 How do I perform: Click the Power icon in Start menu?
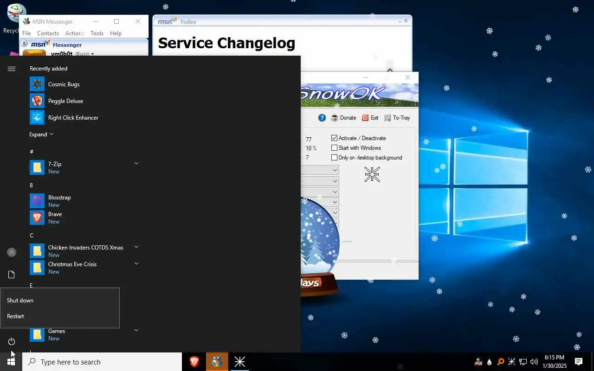pos(12,341)
